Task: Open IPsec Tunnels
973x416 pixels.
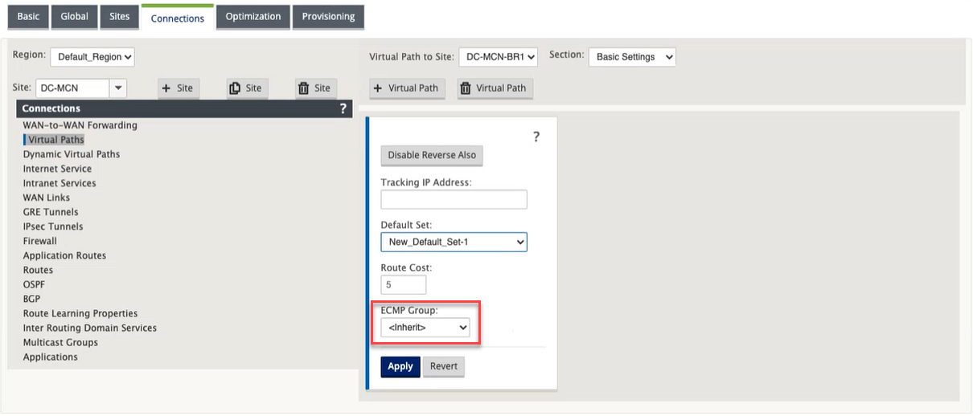Action: pos(53,226)
